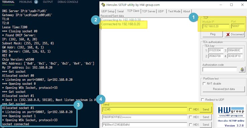This screenshot has width=247, height=128.
Task: Toggle the NVT disable checkbox
Action: [x=204, y=84]
